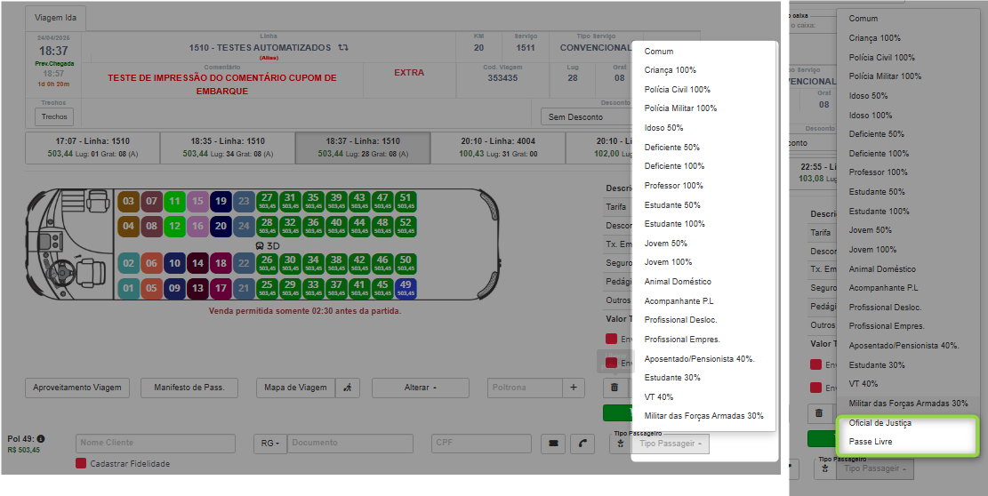This screenshot has width=988, height=496.
Task: Click the Mapa de Viagem button
Action: (x=295, y=388)
